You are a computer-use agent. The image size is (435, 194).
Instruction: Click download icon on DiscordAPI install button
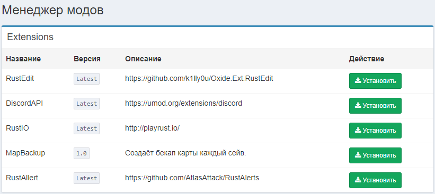[358, 106]
